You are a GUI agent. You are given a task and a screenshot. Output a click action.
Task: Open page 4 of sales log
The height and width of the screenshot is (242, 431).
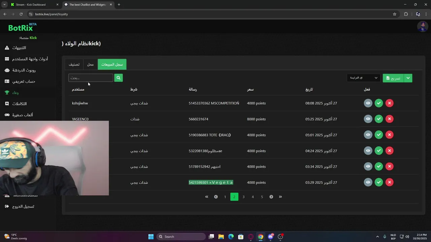(253, 197)
